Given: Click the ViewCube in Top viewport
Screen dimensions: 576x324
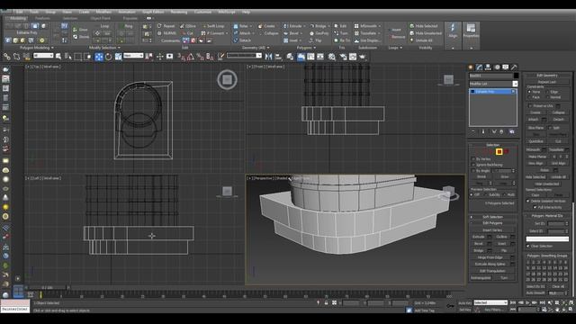Looking at the screenshot, I should tap(227, 80).
